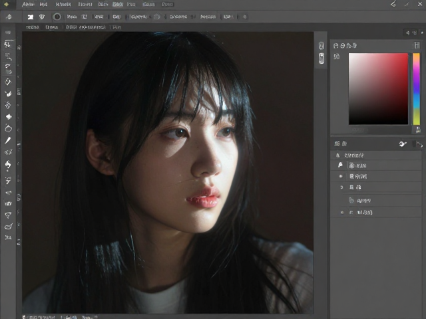This screenshot has width=426, height=319.
Task: Toggle visibility of the second layer row
Action: pyautogui.click(x=341, y=176)
